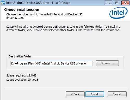Open the Browse... folder picker

pyautogui.click(x=107, y=63)
